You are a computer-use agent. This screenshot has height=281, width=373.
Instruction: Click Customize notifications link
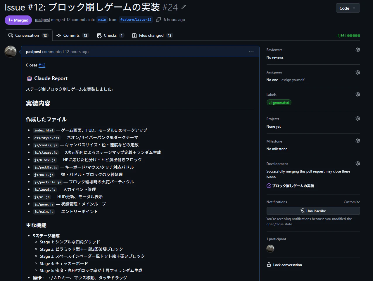tap(352, 202)
